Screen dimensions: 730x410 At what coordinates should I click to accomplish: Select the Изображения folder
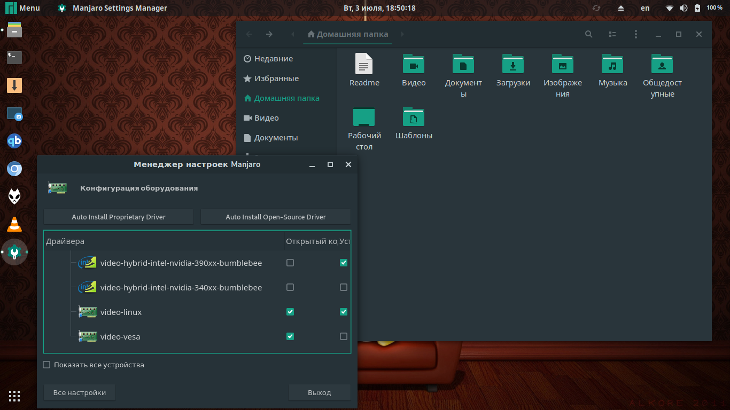tap(563, 76)
